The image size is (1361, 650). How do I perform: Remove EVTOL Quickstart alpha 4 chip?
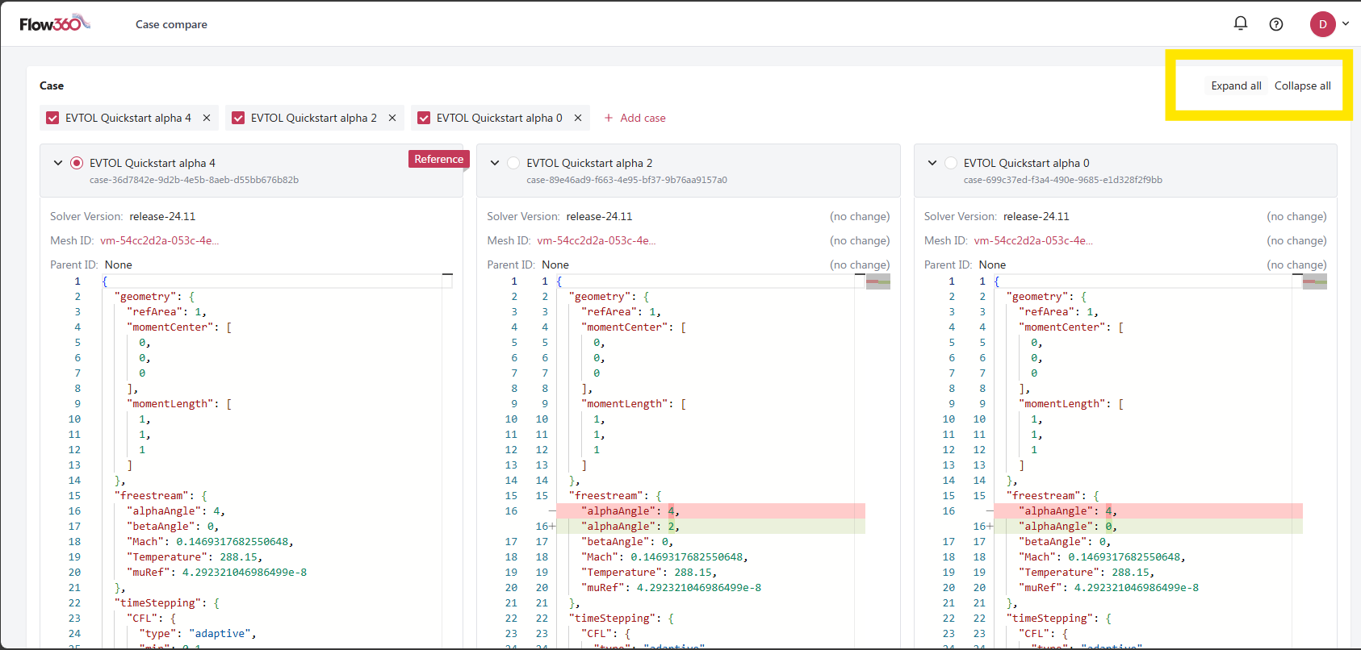(207, 118)
